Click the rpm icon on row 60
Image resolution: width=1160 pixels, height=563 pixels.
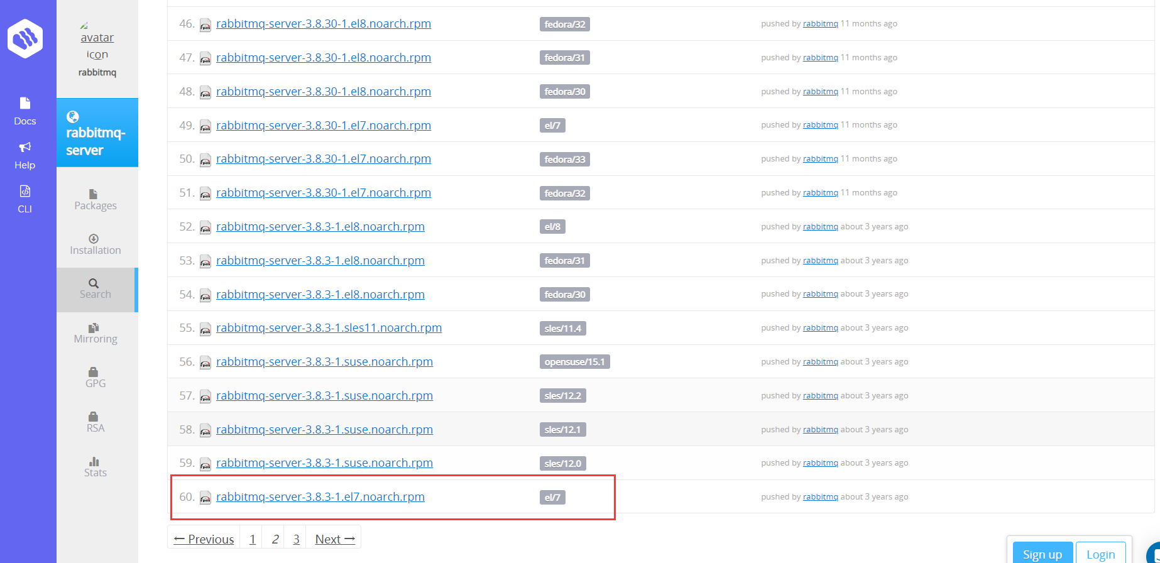click(x=205, y=498)
